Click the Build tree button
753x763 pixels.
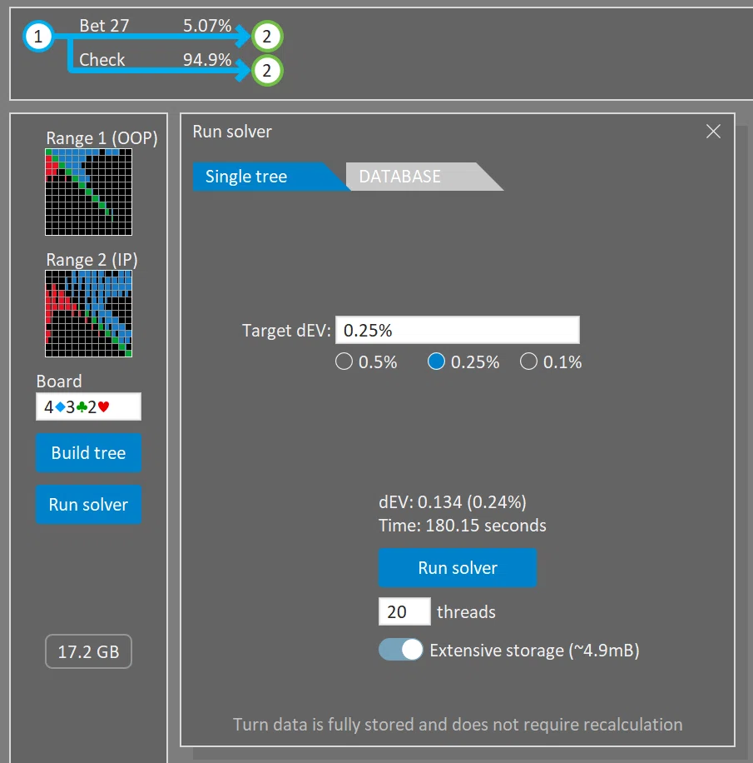pyautogui.click(x=88, y=453)
